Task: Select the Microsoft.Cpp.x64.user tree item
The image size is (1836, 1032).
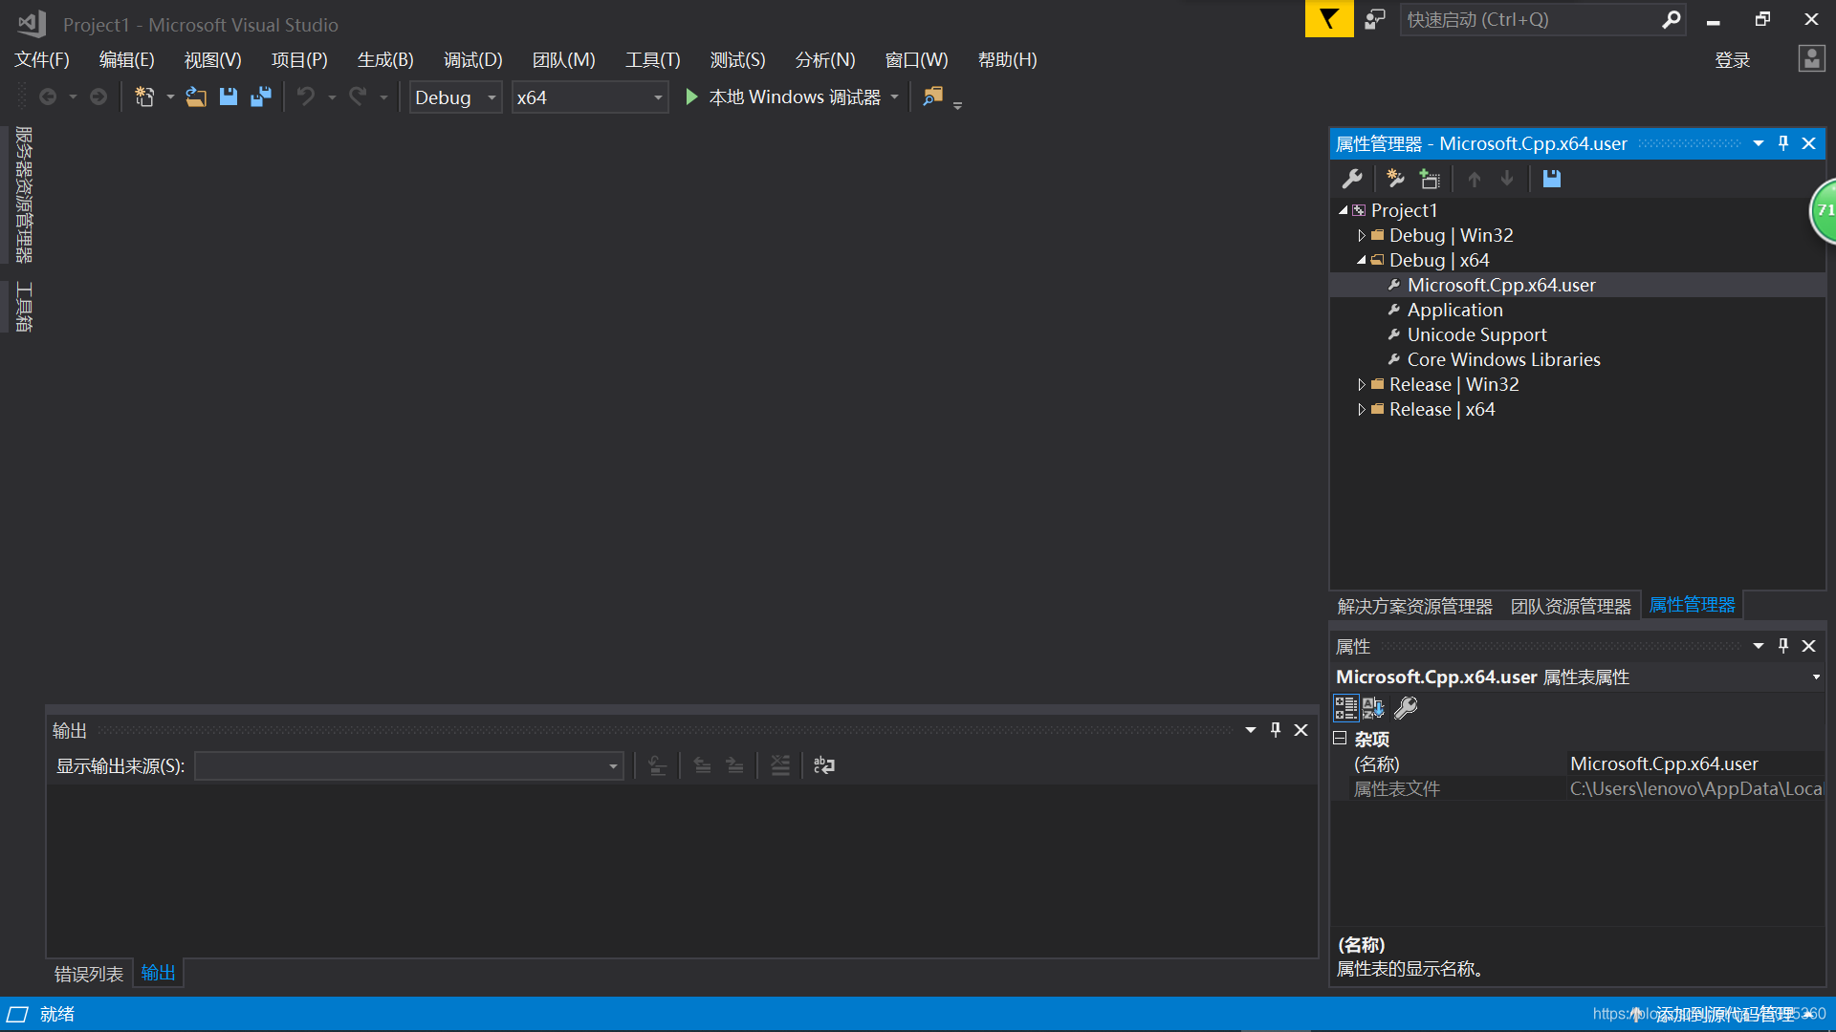Action: click(x=1501, y=285)
